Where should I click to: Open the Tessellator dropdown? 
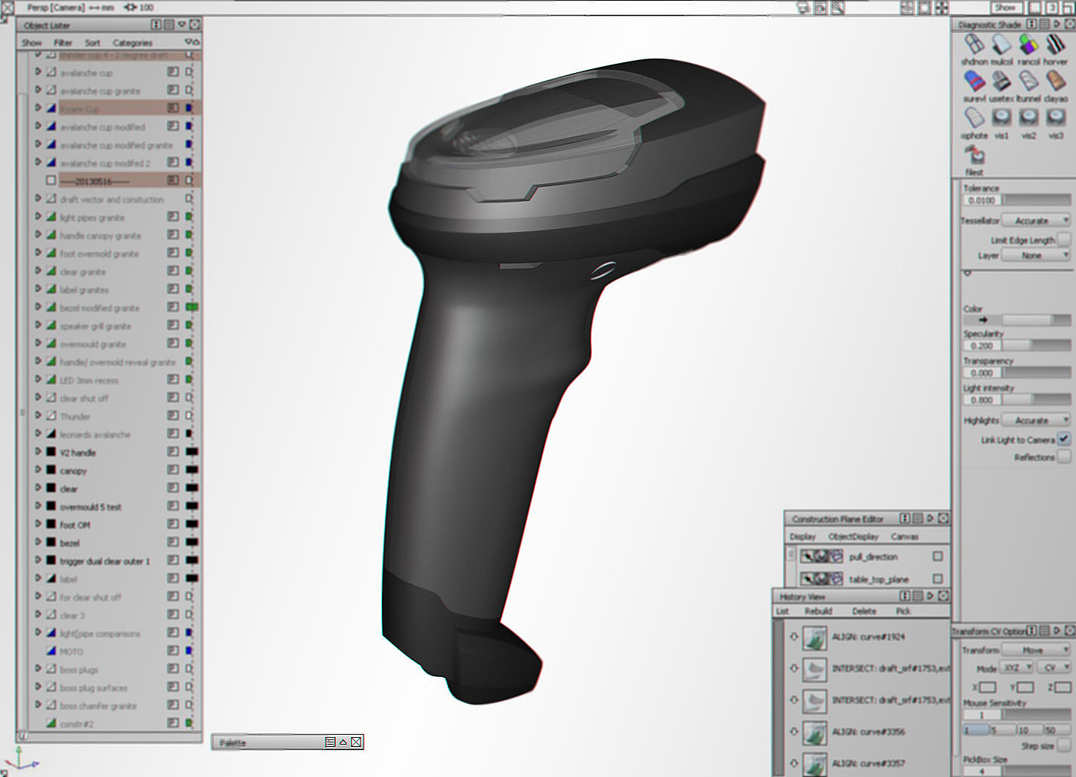(x=1036, y=221)
